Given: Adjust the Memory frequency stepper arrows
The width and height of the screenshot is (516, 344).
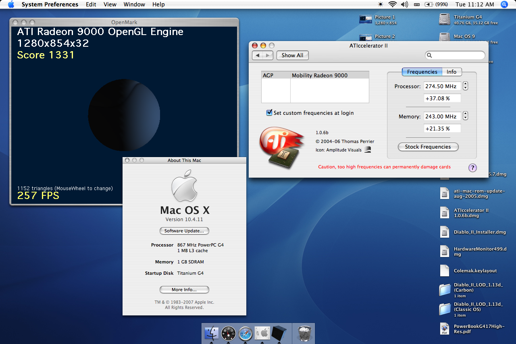Looking at the screenshot, I should (466, 116).
